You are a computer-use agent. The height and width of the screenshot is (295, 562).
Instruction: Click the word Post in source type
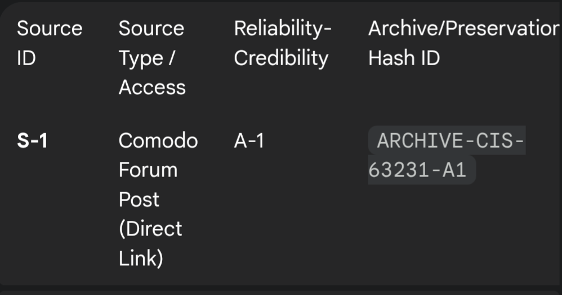click(139, 199)
